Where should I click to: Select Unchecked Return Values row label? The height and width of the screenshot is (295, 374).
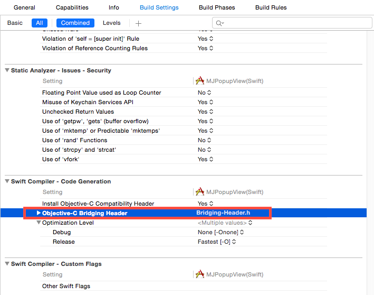pyautogui.click(x=78, y=112)
